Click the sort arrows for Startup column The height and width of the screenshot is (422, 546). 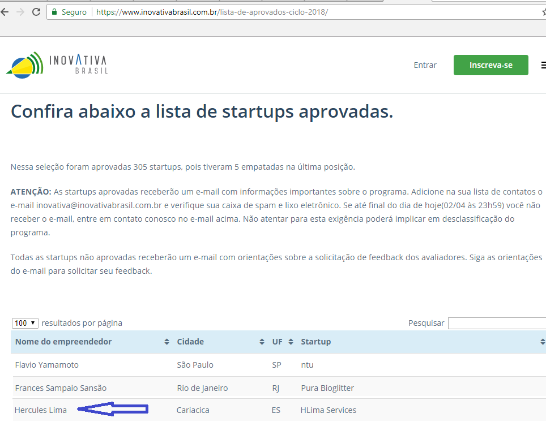[x=542, y=342]
